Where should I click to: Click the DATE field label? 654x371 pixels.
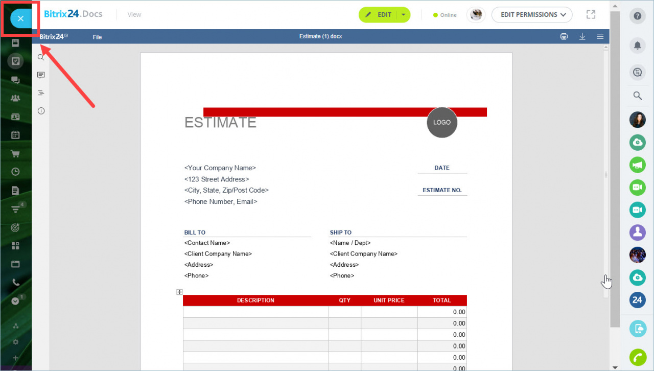442,168
